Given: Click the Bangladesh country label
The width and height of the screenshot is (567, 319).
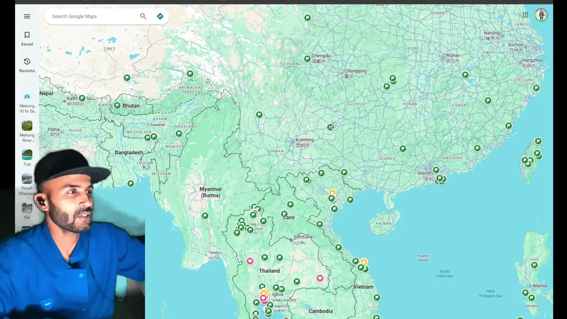Looking at the screenshot, I should (x=128, y=152).
